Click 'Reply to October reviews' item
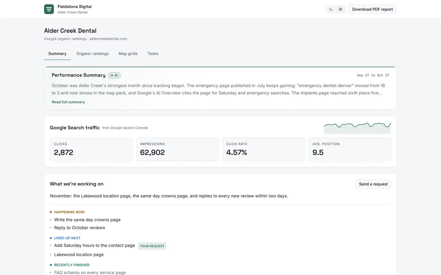 click(x=80, y=227)
